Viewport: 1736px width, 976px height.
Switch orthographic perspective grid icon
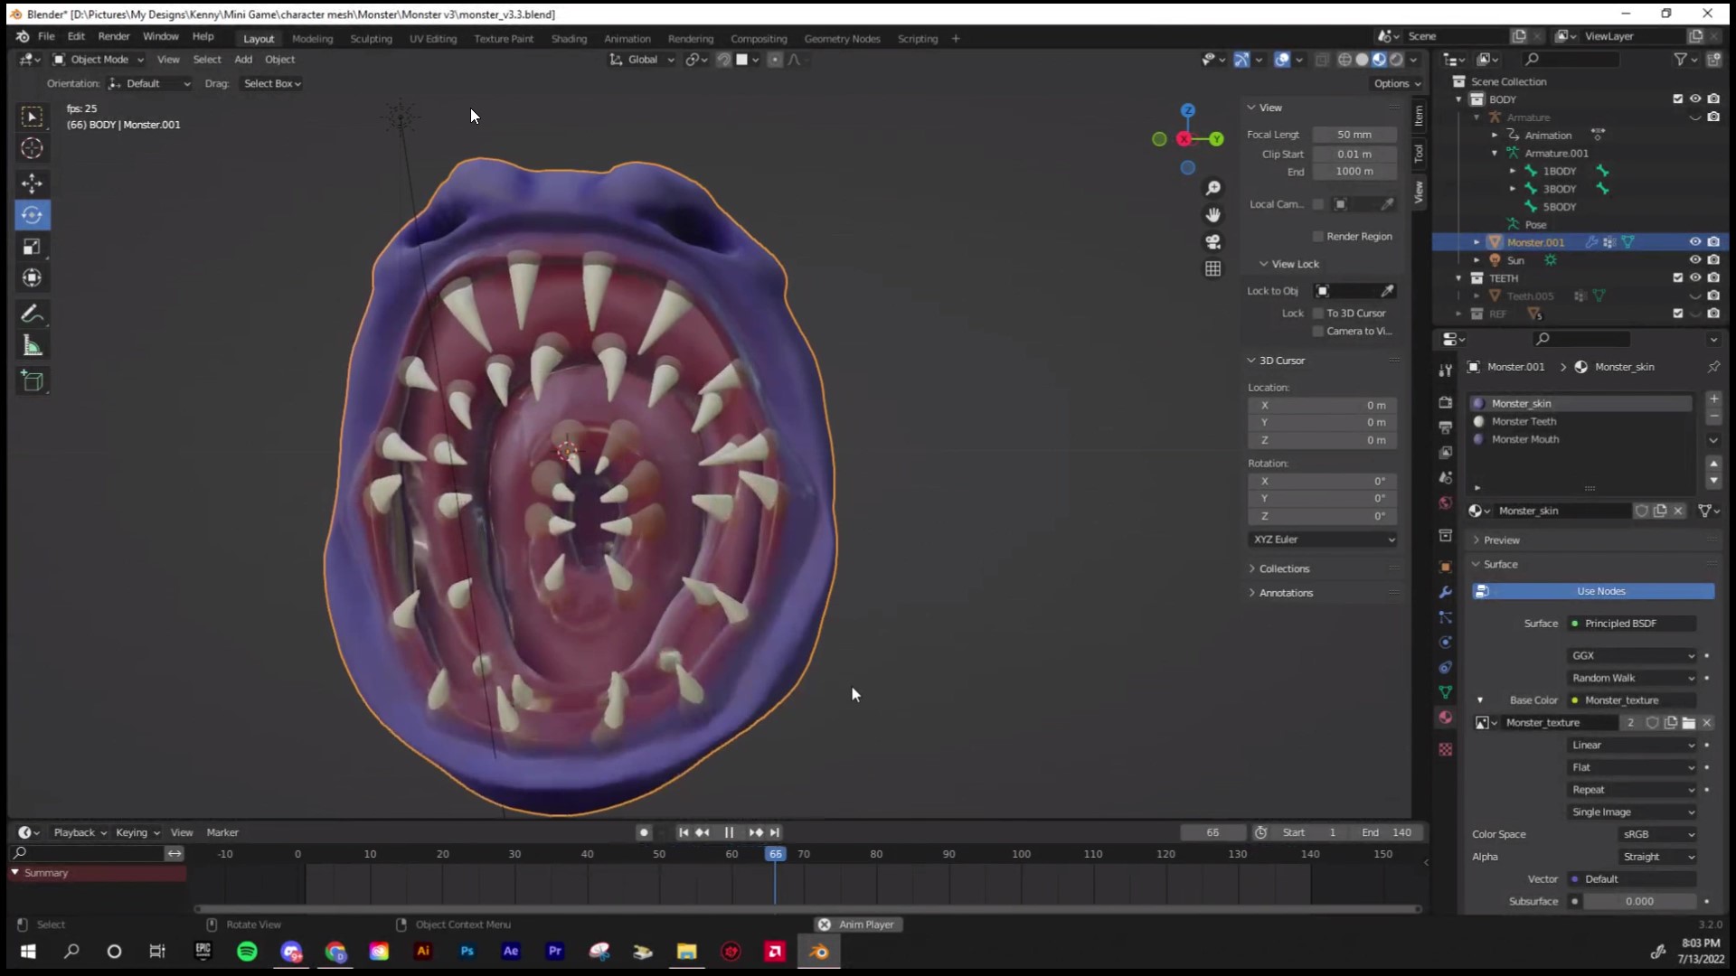[x=1212, y=269]
